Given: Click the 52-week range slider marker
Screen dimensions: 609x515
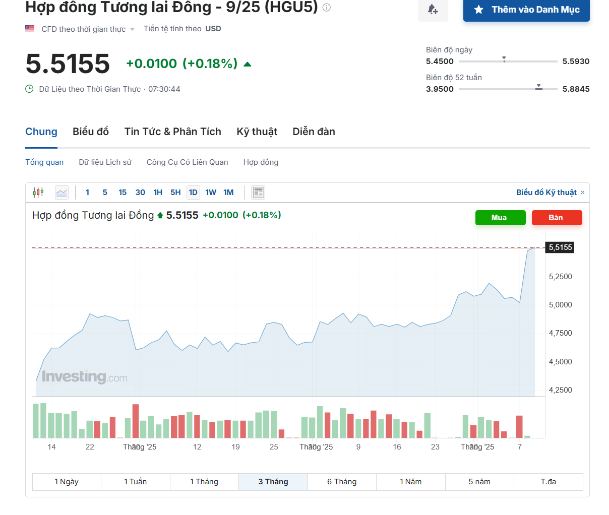Looking at the screenshot, I should [539, 87].
